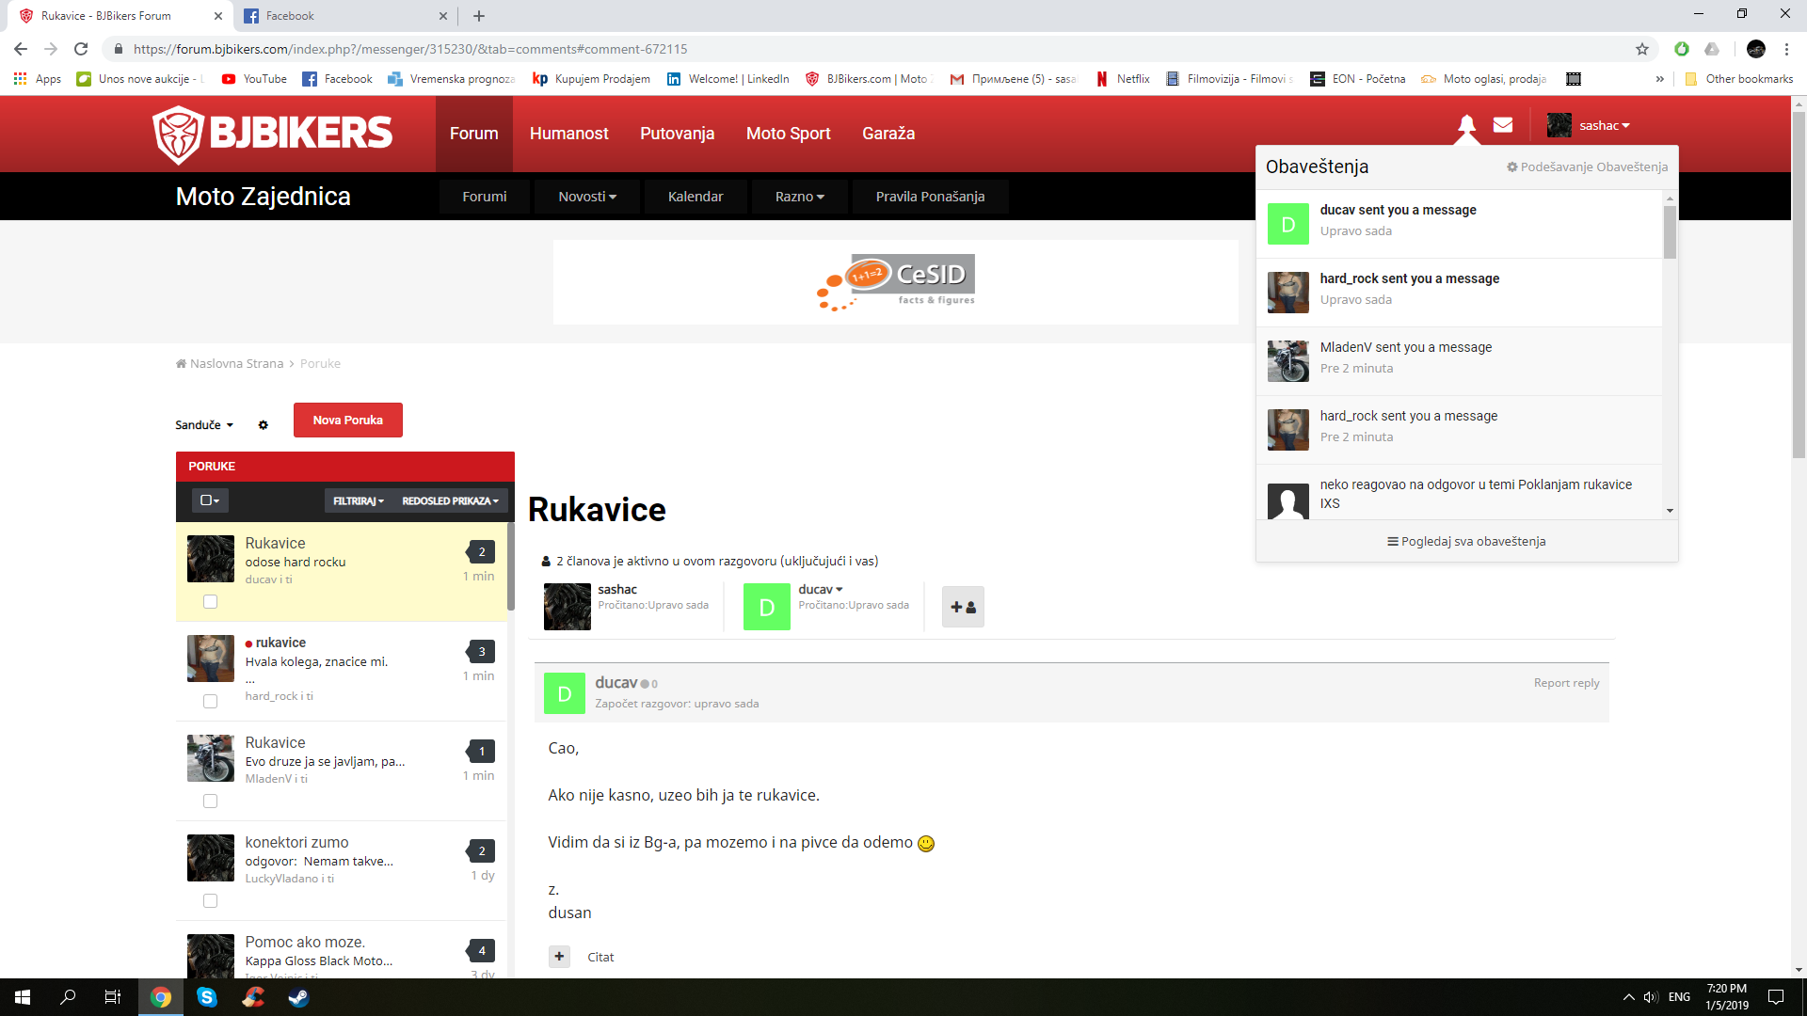
Task: Select the Forum main tab
Action: coord(474,134)
